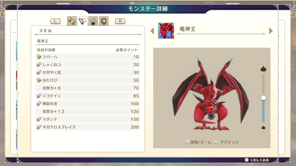Screen dimensions: 296x166
Task: Select the 煉獄火炎 skill row
Action: tap(88, 104)
